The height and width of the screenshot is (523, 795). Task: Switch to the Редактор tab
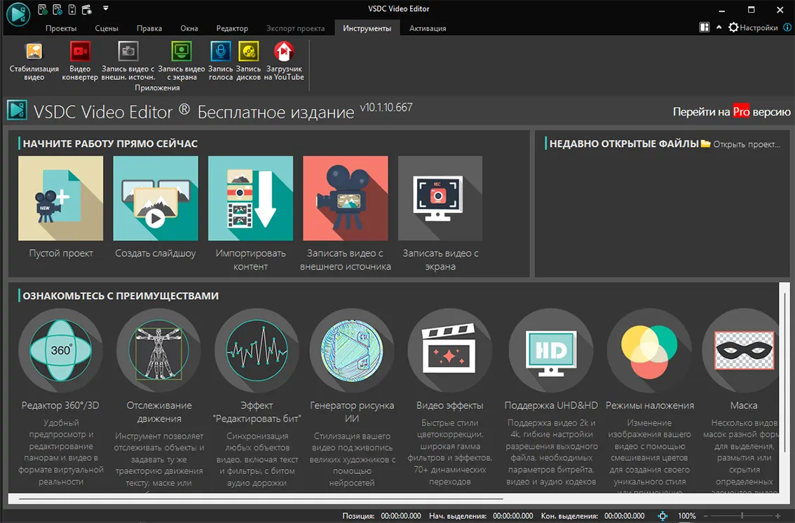(232, 29)
